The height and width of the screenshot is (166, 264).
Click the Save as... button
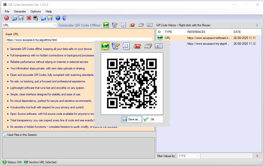coord(132,119)
